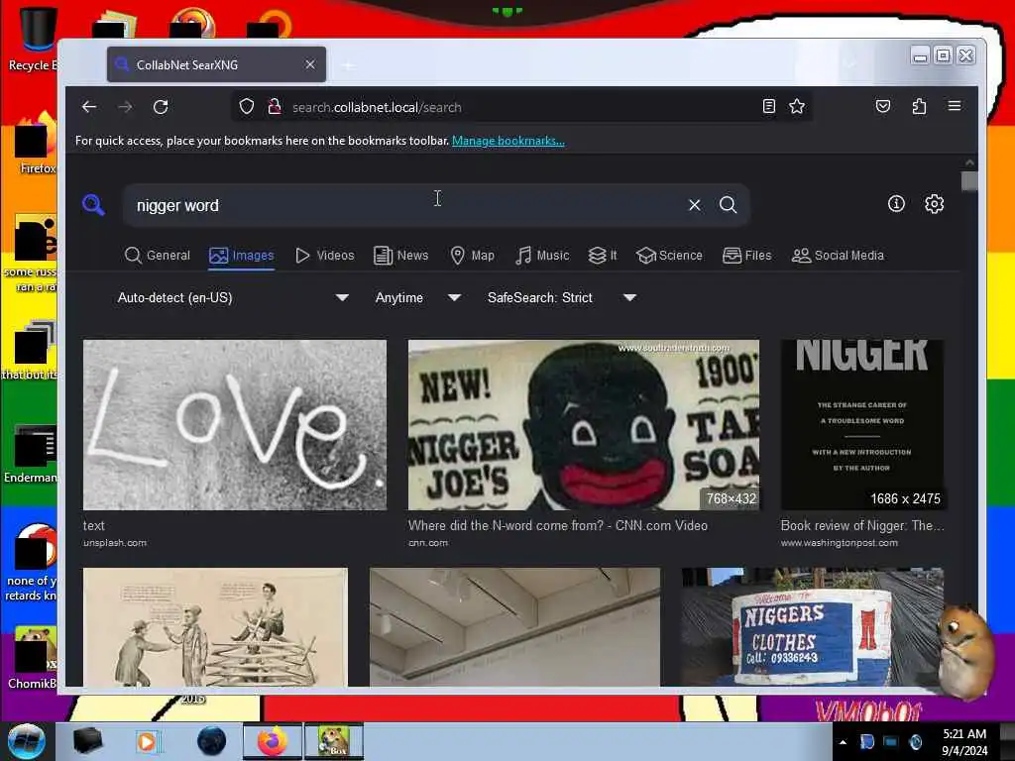Open the about info icon
The width and height of the screenshot is (1015, 761).
pos(896,204)
